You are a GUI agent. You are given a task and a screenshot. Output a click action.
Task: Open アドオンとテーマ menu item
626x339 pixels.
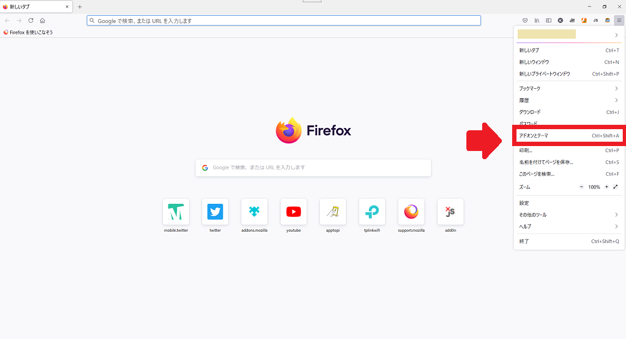pyautogui.click(x=569, y=136)
